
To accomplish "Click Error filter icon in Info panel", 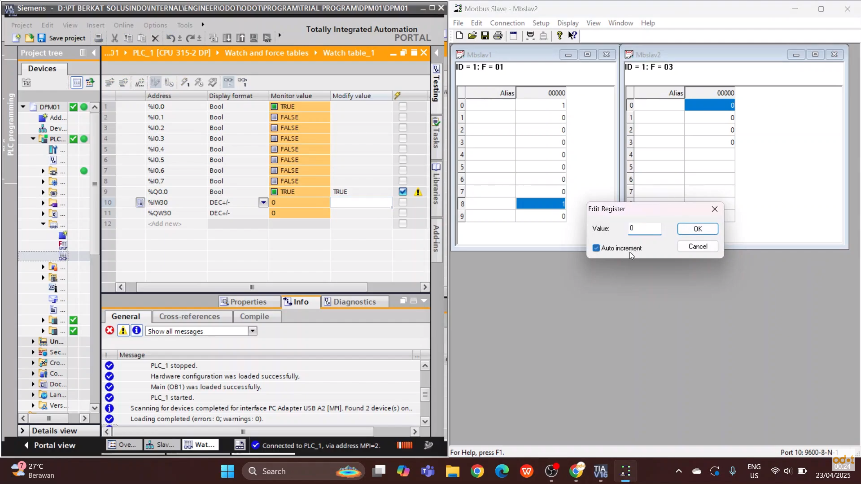I will pos(110,331).
